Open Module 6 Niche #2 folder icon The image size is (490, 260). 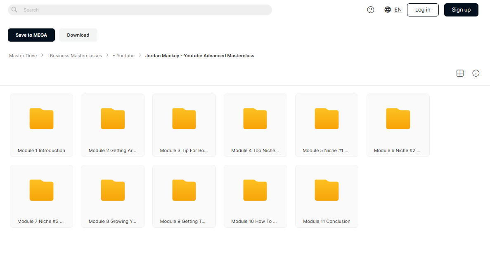coord(398,119)
